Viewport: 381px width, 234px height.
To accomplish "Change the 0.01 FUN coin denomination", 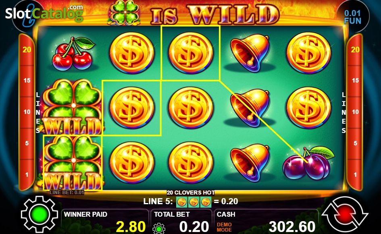I will point(352,17).
